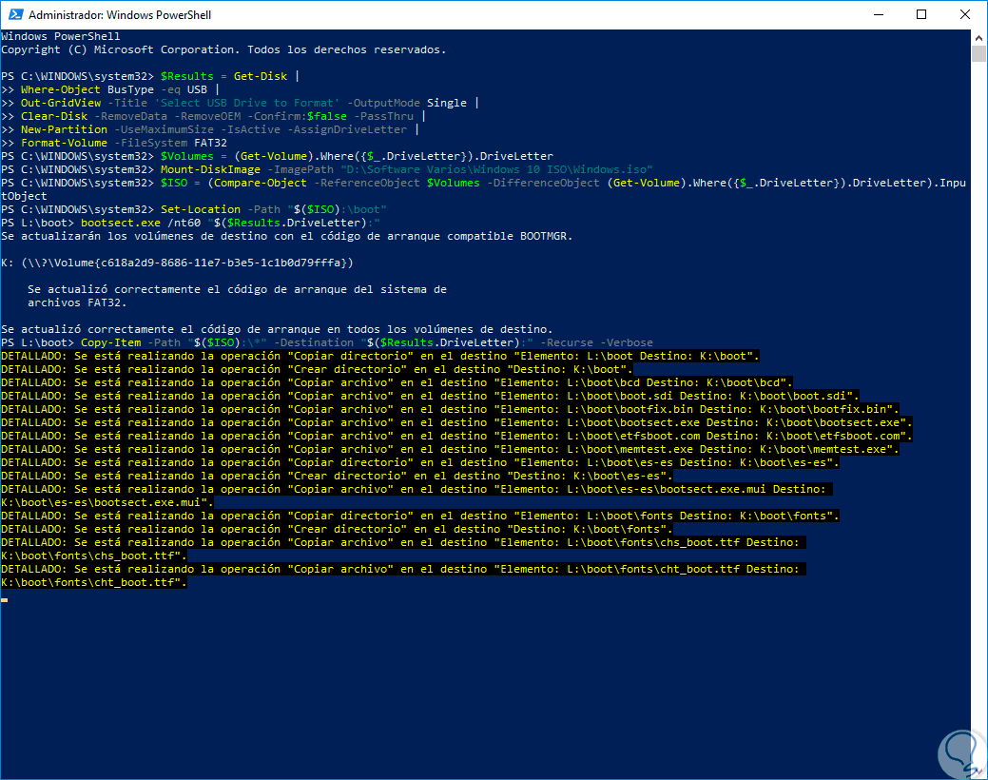This screenshot has width=988, height=780.
Task: Close the Administrador: Windows PowerShell window
Action: coord(964,14)
